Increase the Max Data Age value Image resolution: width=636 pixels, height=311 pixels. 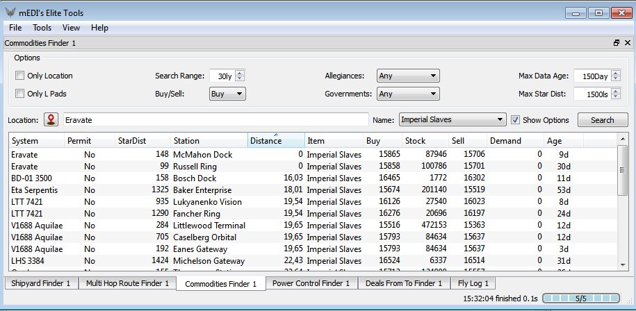pos(616,73)
